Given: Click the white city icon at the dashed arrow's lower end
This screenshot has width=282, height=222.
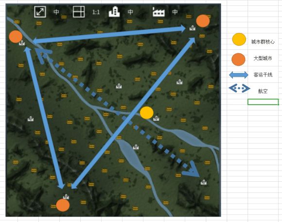Looking at the screenshot, I should click(204, 182).
